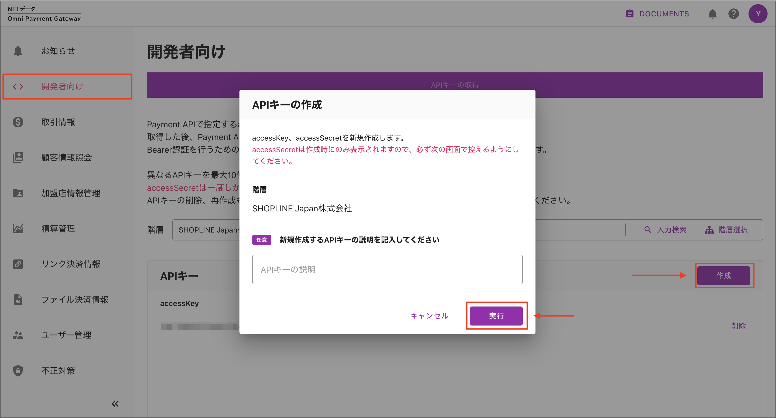
Task: Select 開発者向け in the sidebar
Action: coord(67,86)
